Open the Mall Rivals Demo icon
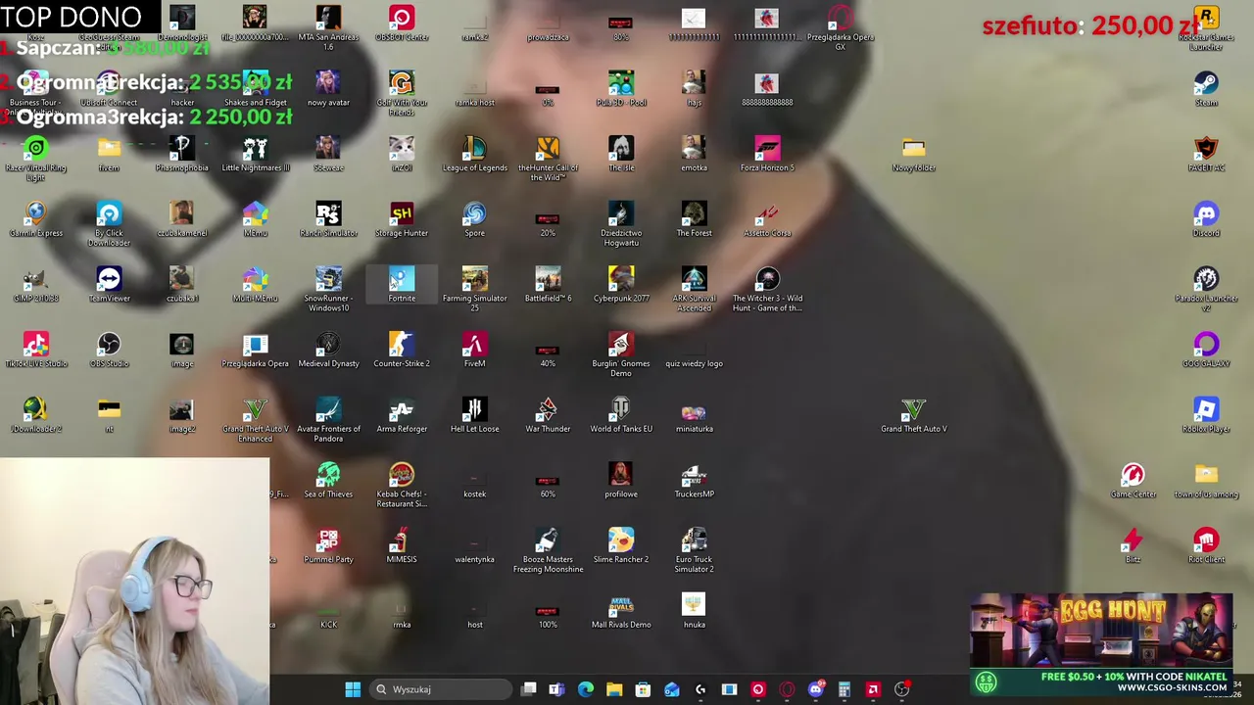 (621, 611)
